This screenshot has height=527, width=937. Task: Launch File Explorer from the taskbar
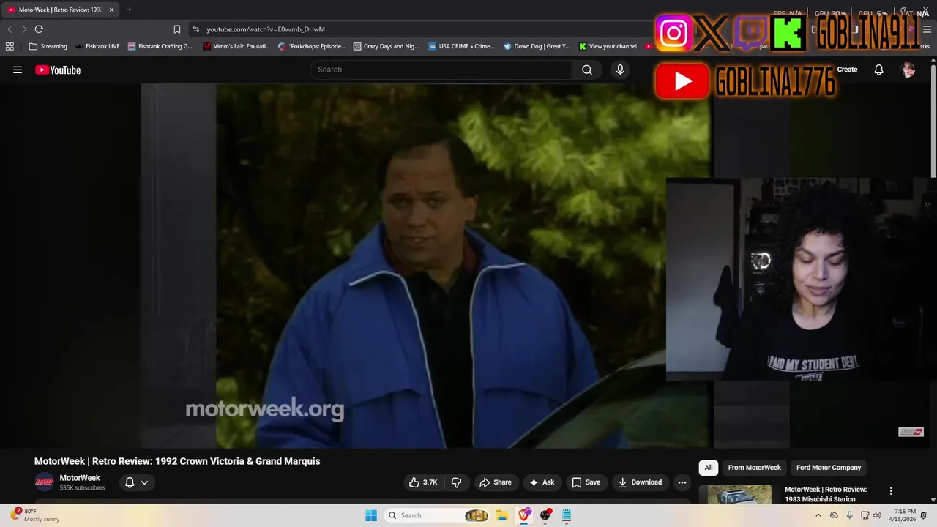[502, 515]
